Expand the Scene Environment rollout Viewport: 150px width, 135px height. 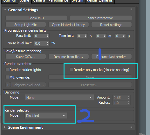click(5, 127)
